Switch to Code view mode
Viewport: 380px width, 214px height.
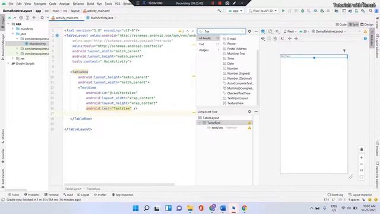[x=341, y=24]
